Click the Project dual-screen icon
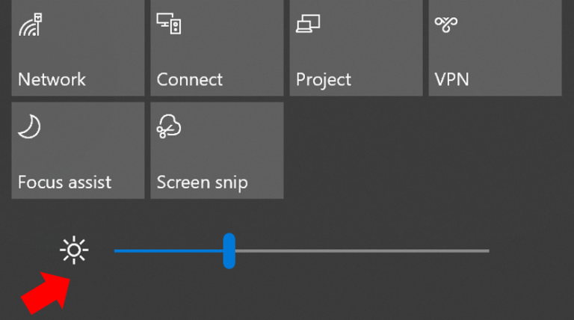 coord(308,23)
